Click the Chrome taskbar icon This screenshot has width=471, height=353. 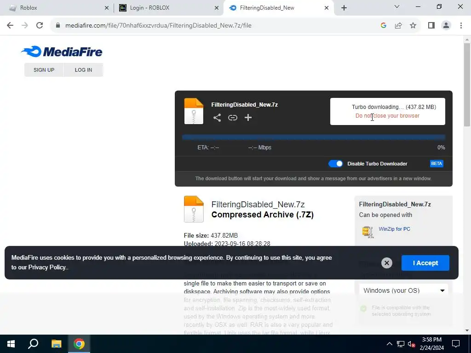pyautogui.click(x=79, y=344)
